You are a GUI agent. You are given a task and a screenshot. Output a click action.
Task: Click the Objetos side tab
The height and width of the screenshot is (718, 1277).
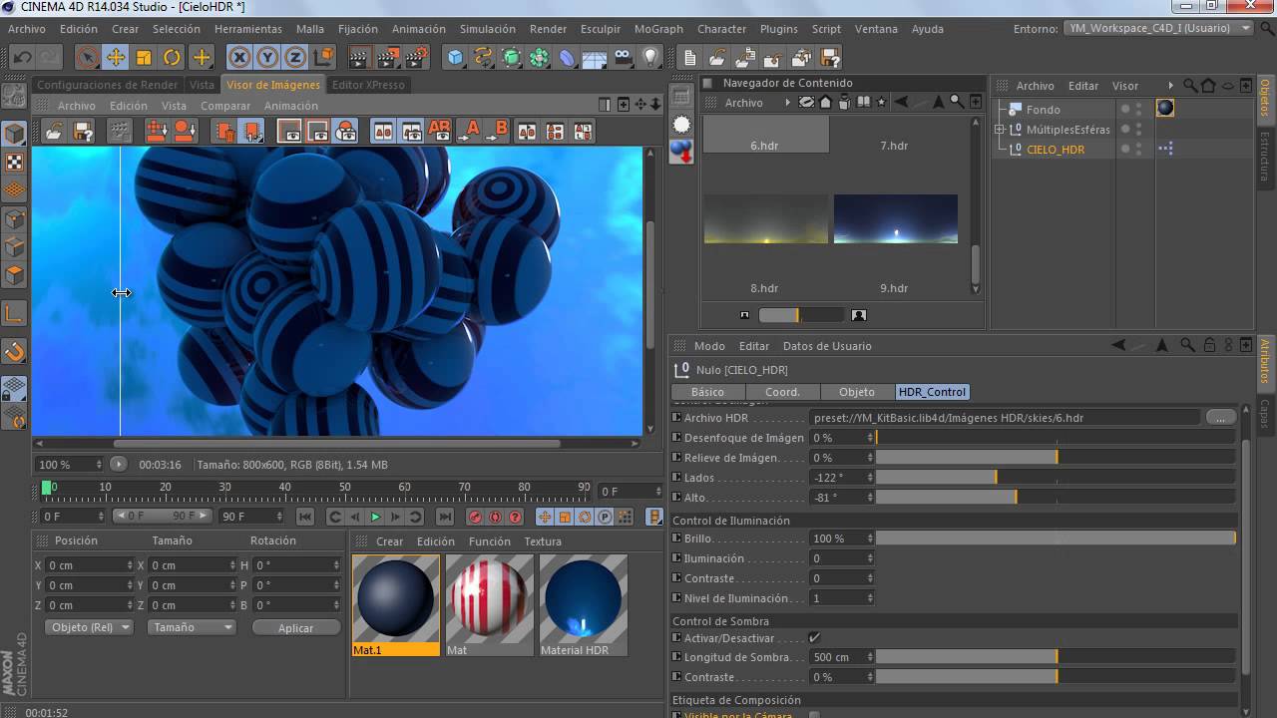coord(1265,97)
